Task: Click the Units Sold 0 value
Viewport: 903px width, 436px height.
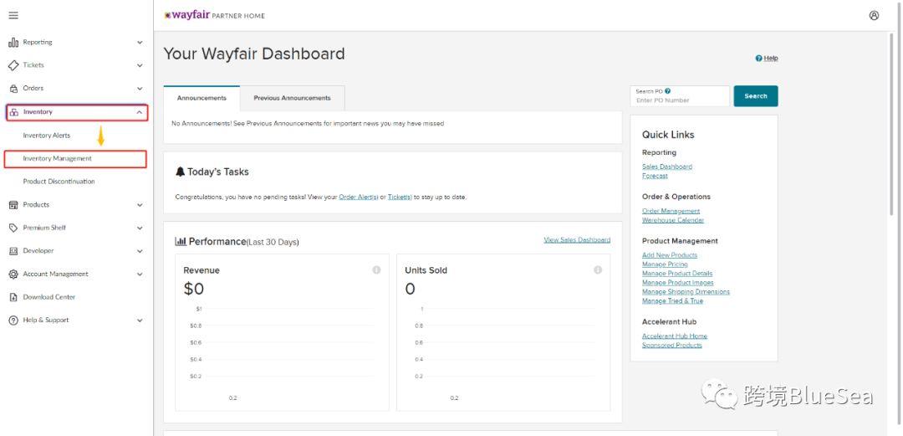Action: (x=410, y=289)
